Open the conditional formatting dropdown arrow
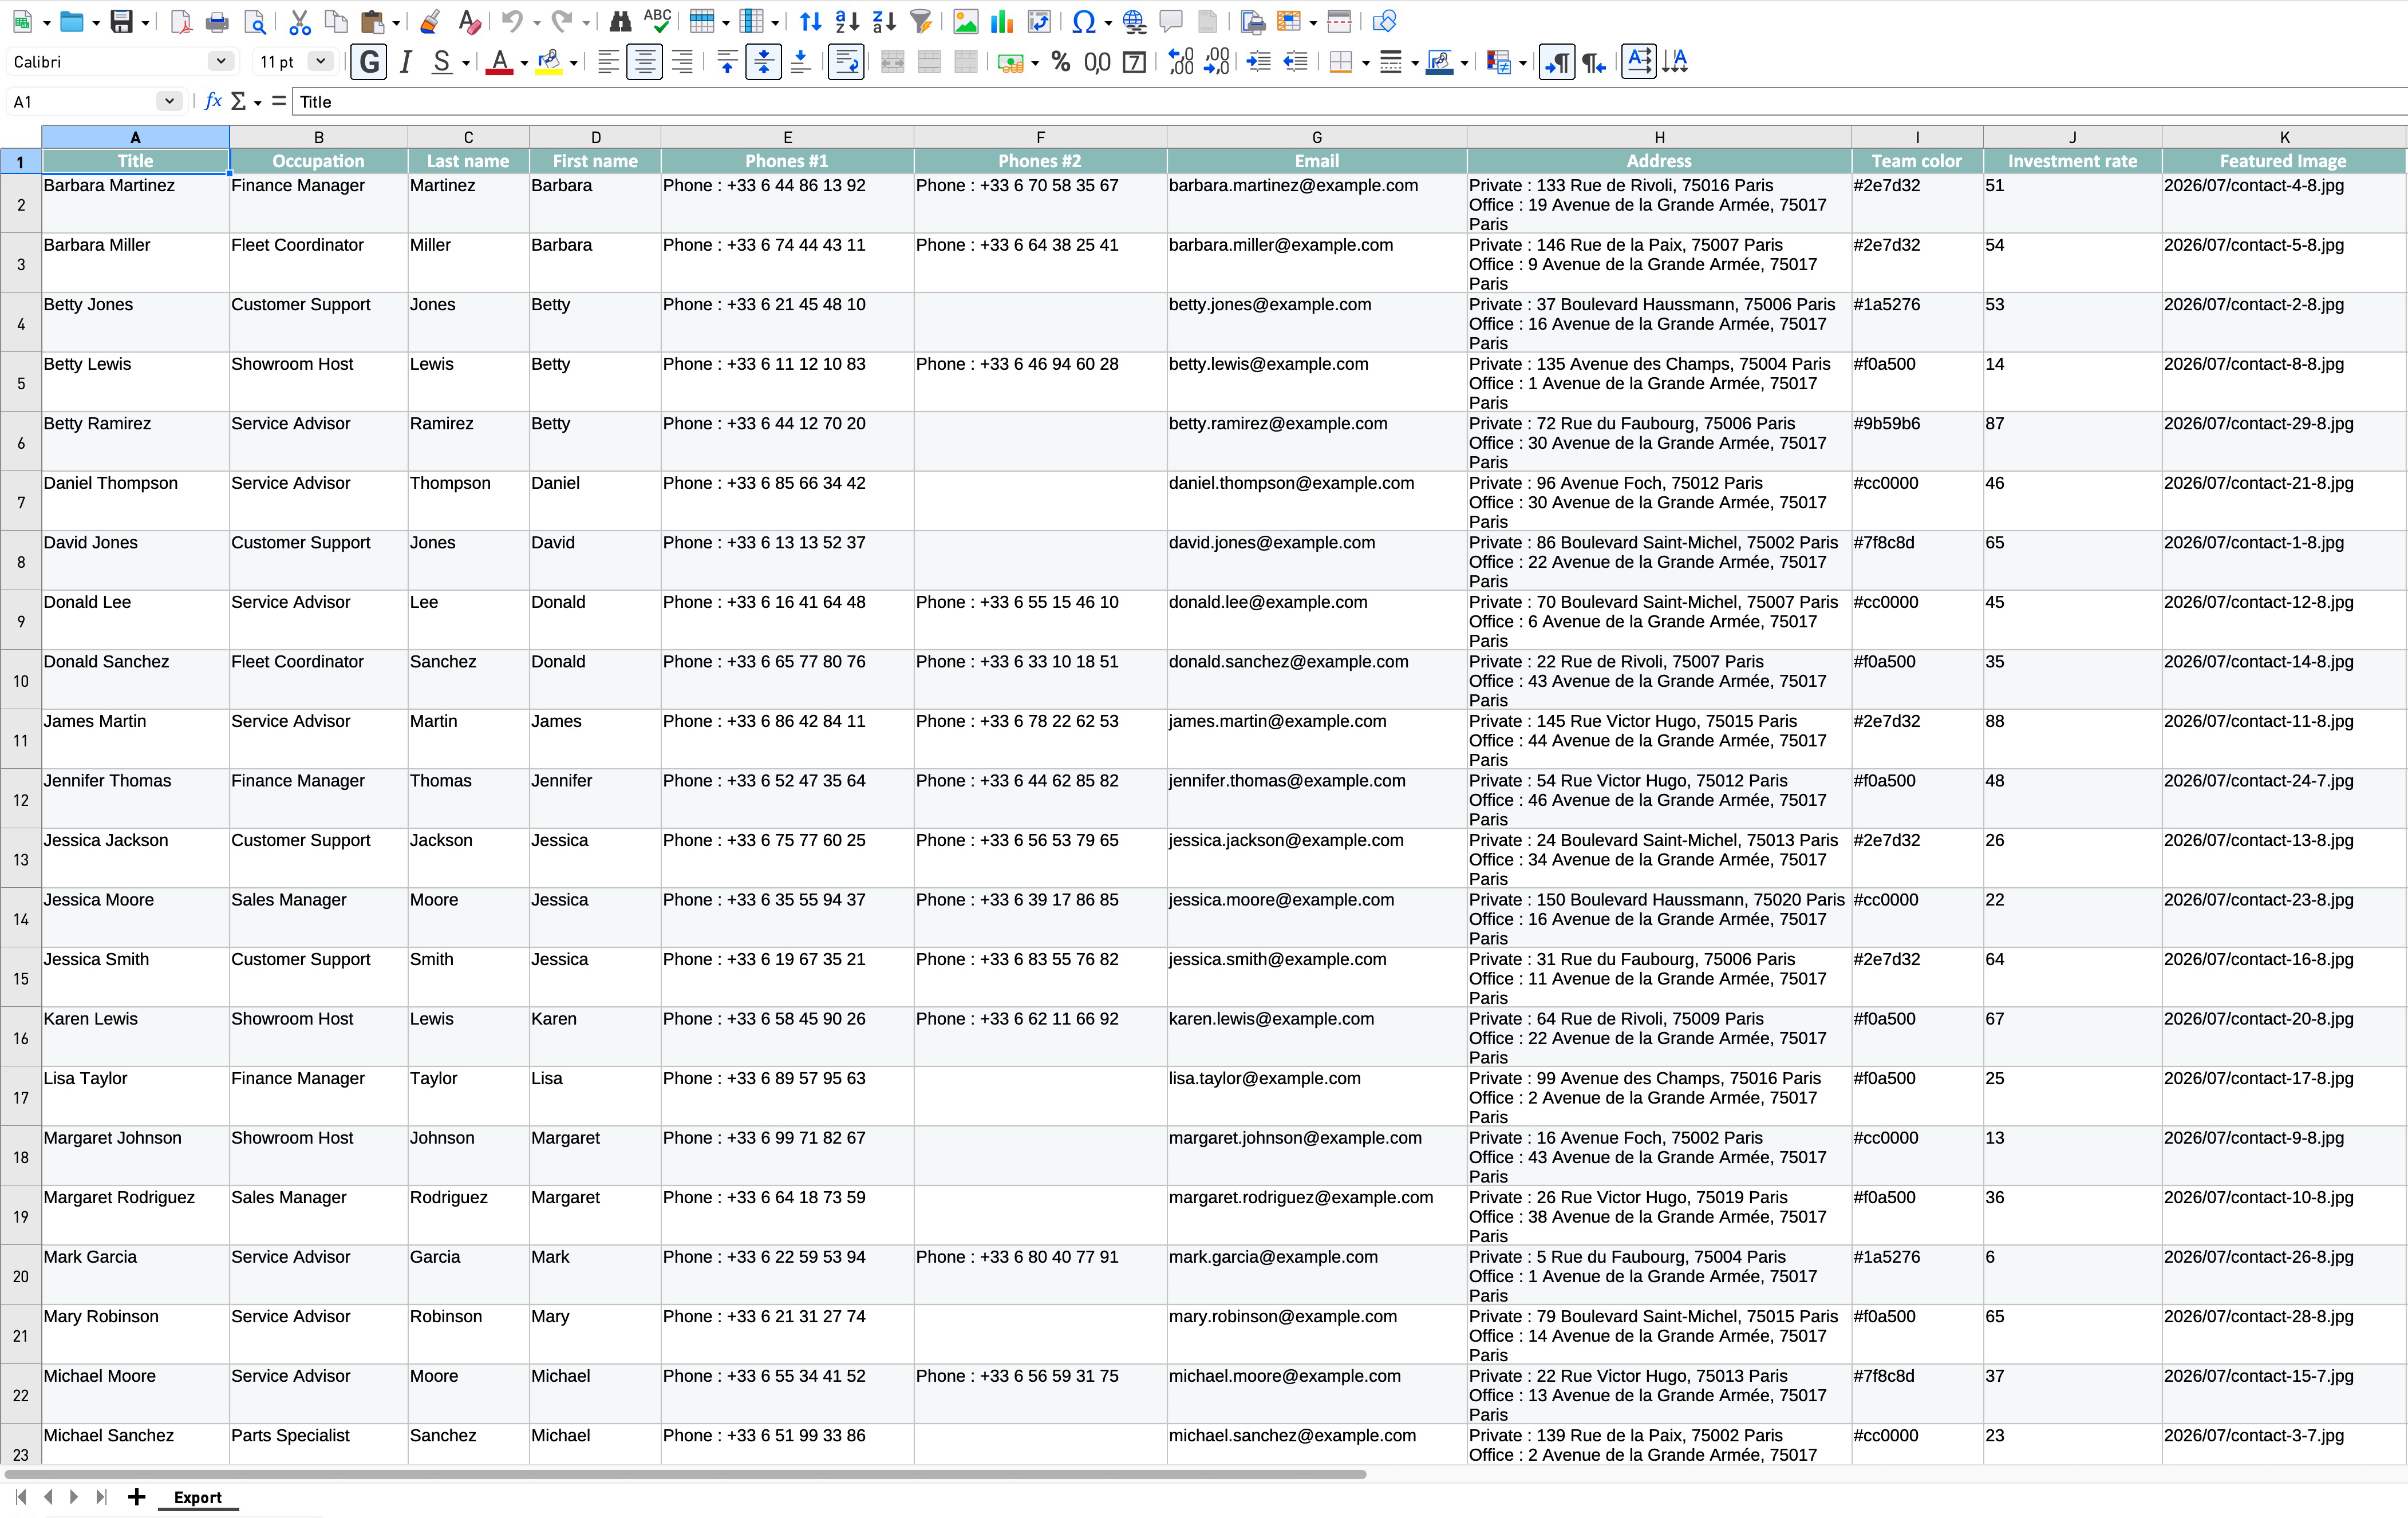Image resolution: width=2408 pixels, height=1518 pixels. coord(1523,63)
